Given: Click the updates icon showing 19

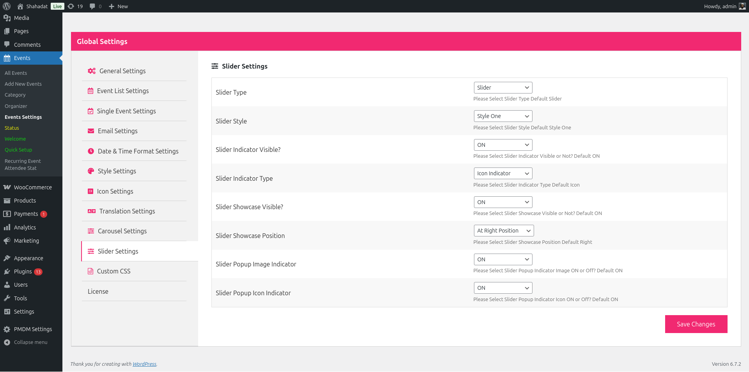Looking at the screenshot, I should tap(71, 6).
